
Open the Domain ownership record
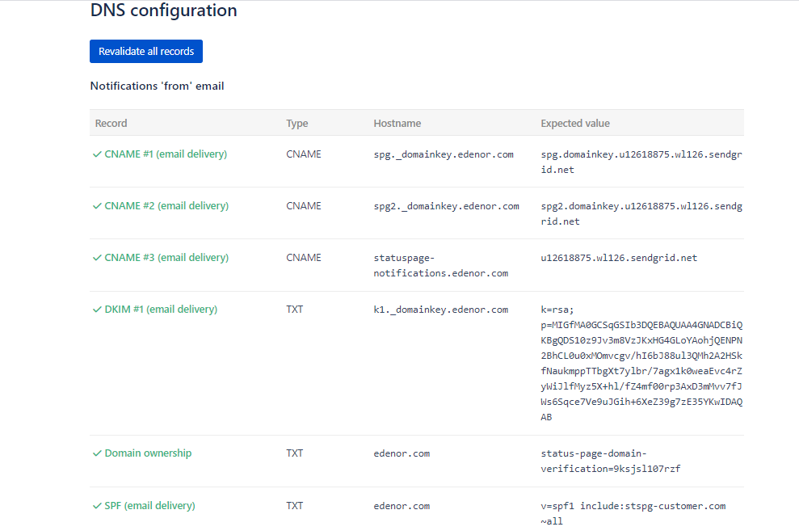click(149, 453)
